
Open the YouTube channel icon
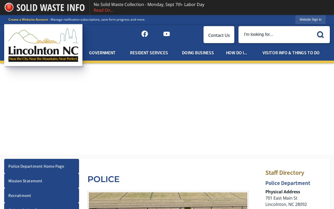(x=166, y=34)
